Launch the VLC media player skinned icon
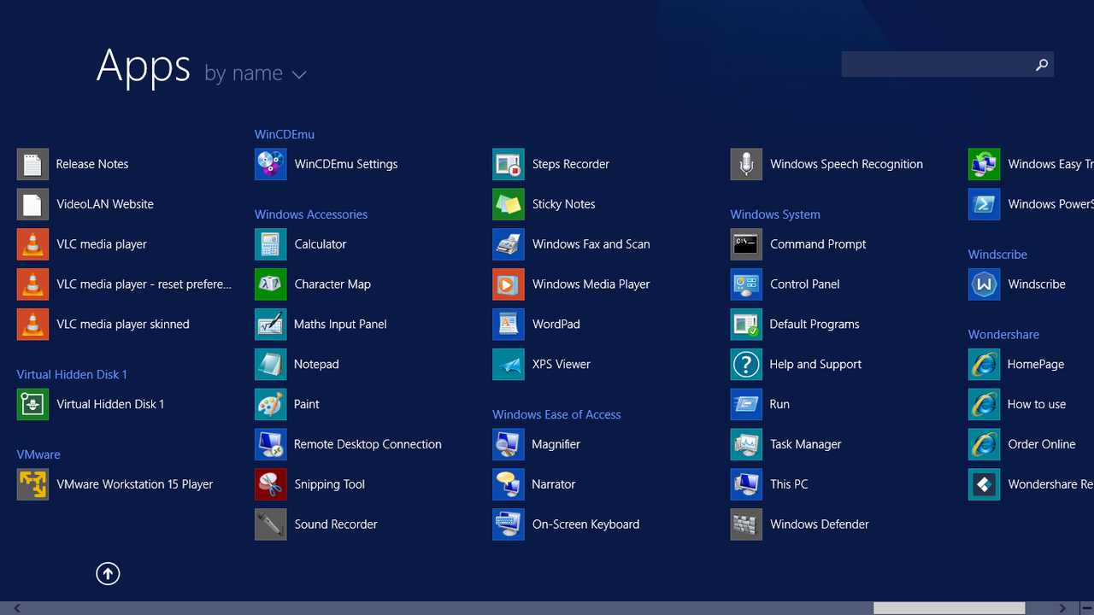1094x615 pixels. [32, 325]
